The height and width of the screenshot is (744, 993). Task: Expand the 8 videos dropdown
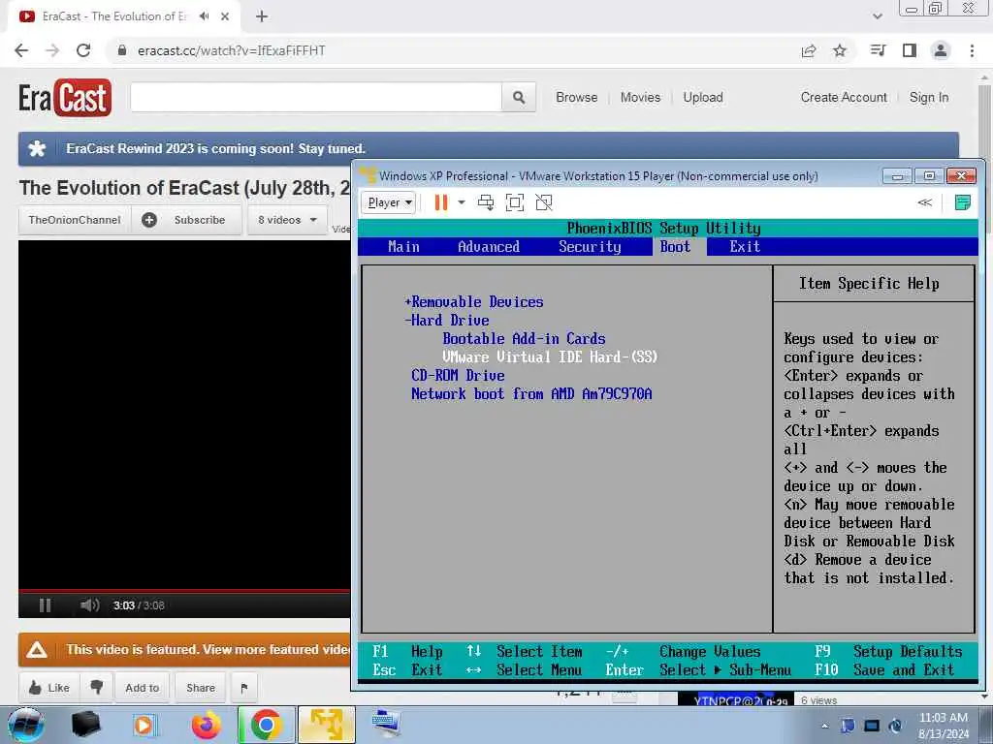pos(287,220)
